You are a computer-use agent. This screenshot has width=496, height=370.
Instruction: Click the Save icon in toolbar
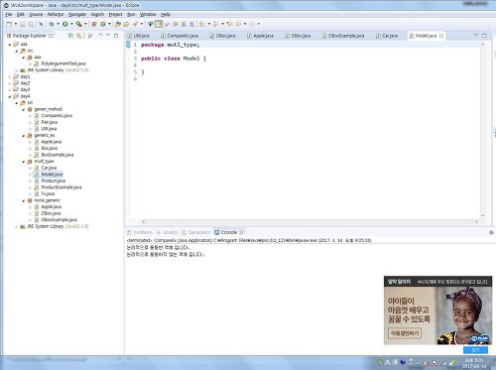tap(23, 24)
